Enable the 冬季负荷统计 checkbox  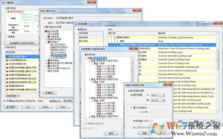point(52,58)
